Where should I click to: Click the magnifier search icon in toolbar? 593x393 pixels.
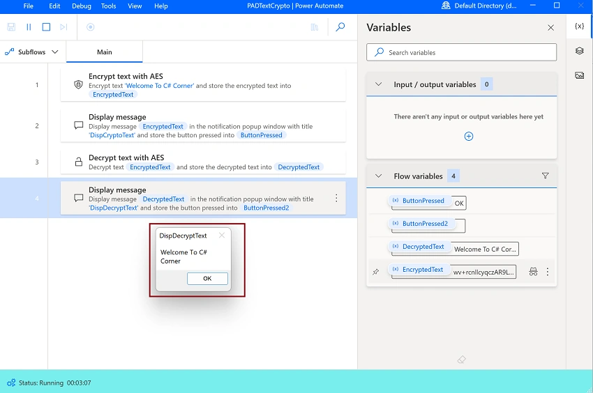(x=340, y=27)
